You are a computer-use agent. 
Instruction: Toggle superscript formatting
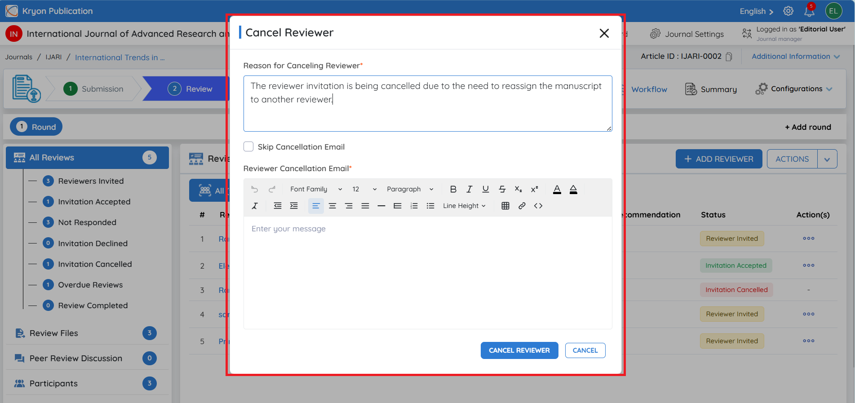click(x=535, y=189)
